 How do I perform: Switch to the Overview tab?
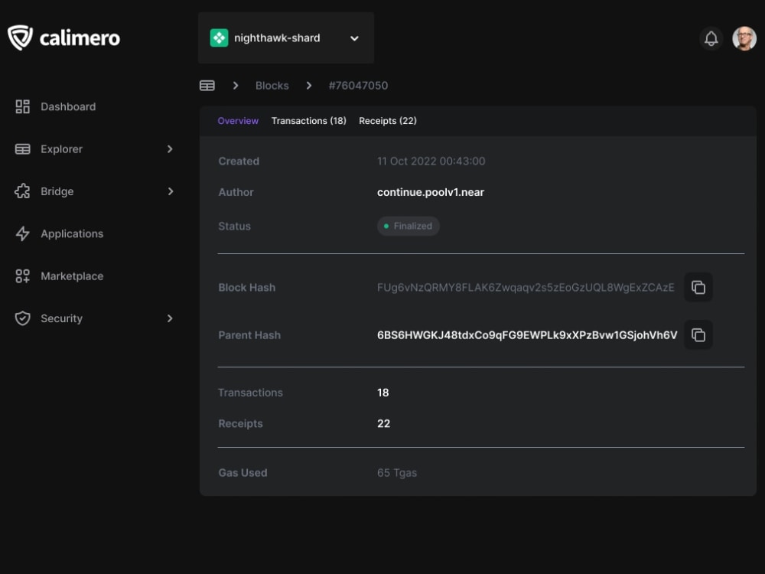tap(238, 121)
